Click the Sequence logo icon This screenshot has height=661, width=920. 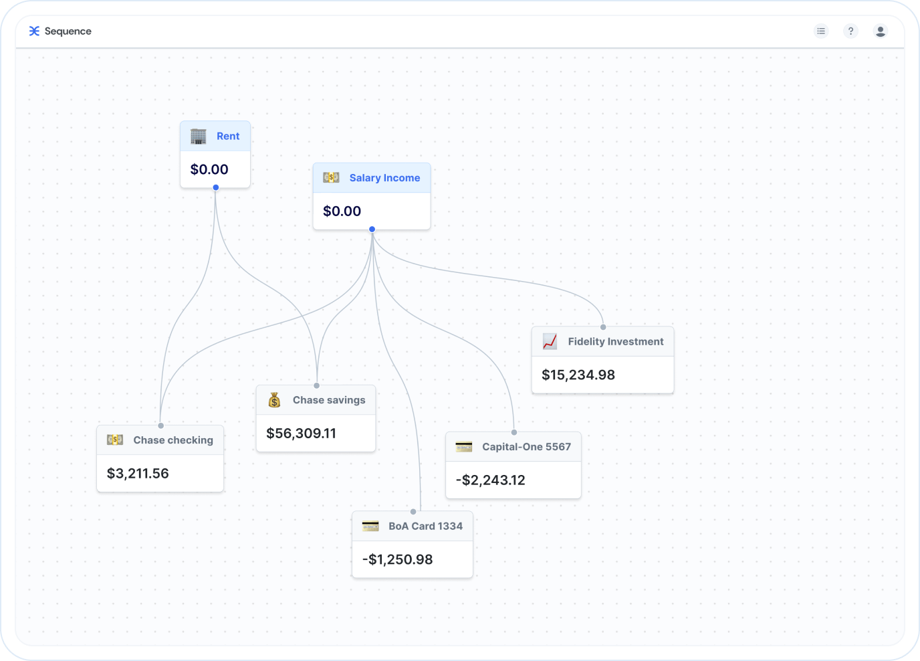pyautogui.click(x=34, y=31)
